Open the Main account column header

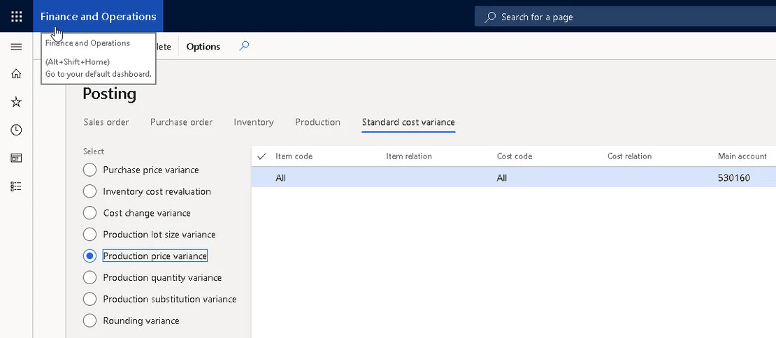click(742, 156)
